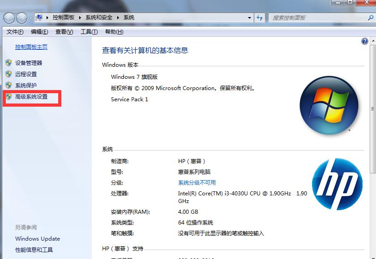Open 高级系统设置 highlighted in red
376x259 pixels.
(31, 96)
